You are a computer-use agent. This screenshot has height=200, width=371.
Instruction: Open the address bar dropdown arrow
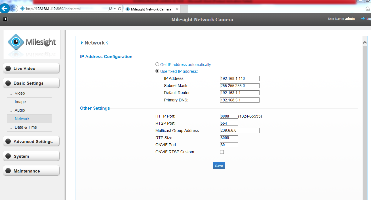click(115, 9)
